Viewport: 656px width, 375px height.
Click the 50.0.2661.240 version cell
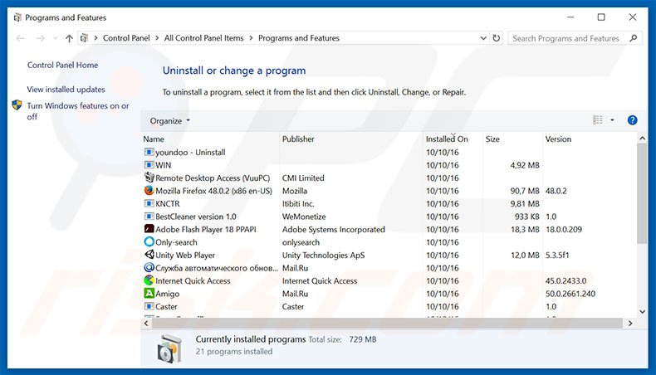pyautogui.click(x=570, y=294)
